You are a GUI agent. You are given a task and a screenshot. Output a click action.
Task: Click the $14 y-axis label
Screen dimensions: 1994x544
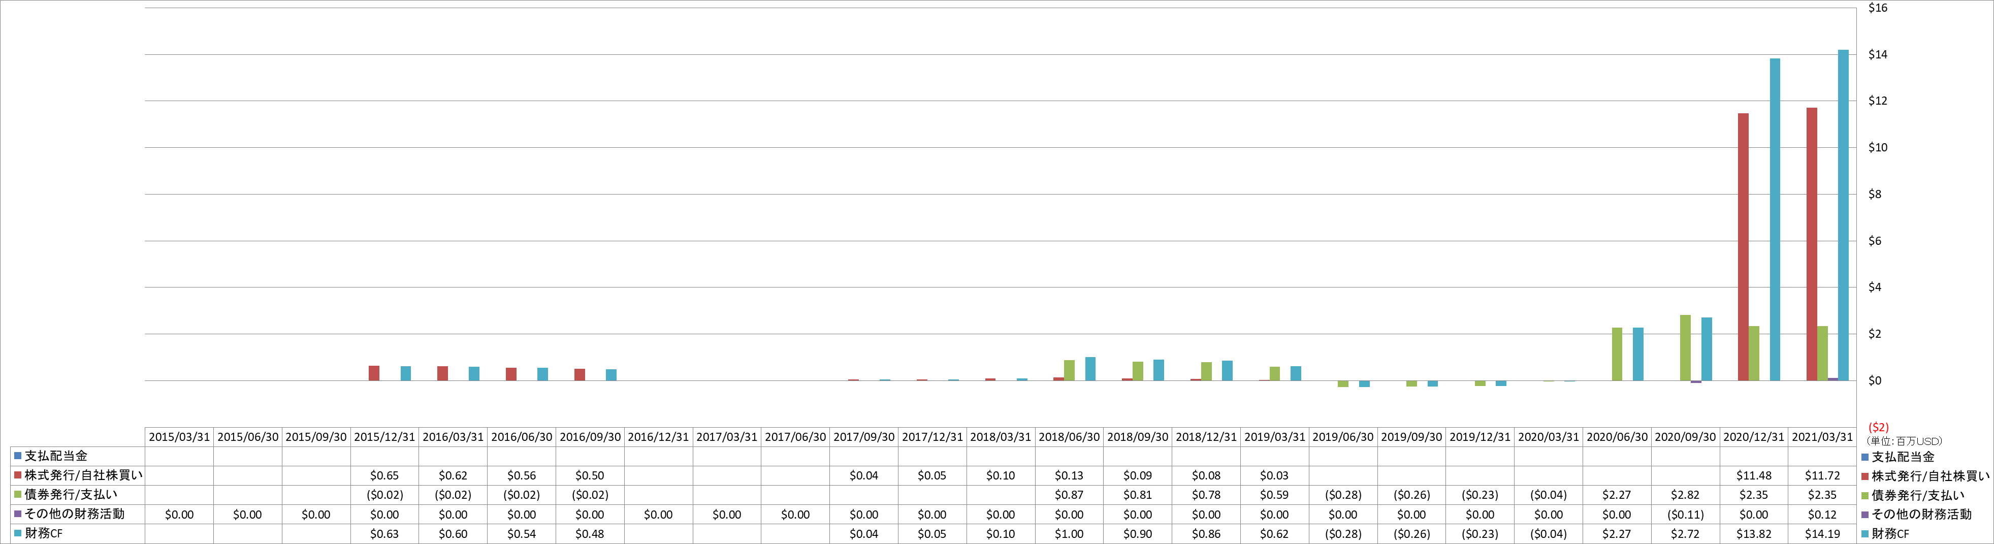tap(1878, 54)
